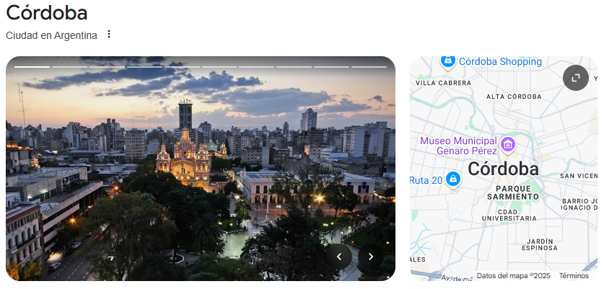The width and height of the screenshot is (604, 289).
Task: Click the Córdoba Shopping bag pin icon
Action: coord(447,61)
